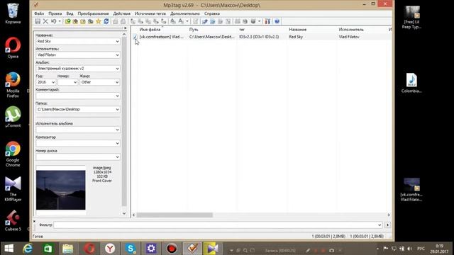Expand the Actions dropdown arrow in toolbar
The height and width of the screenshot is (255, 454).
click(187, 21)
